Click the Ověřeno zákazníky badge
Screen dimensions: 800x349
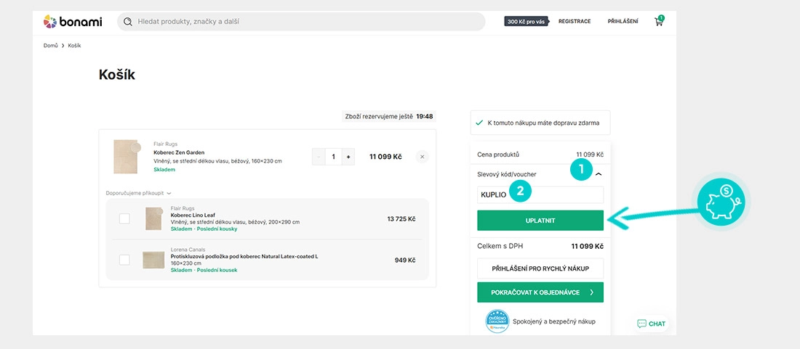(x=497, y=321)
